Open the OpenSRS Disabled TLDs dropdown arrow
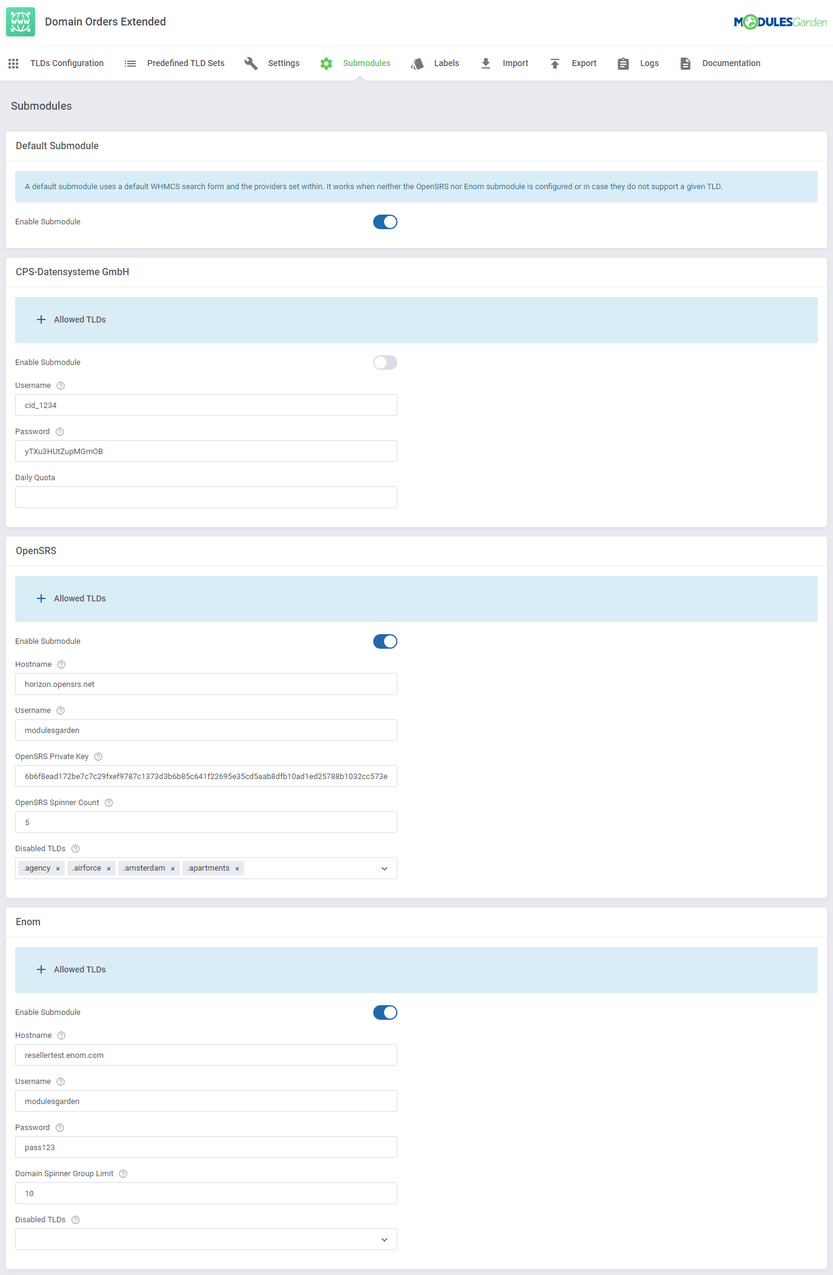Screen dimensions: 833x1275 point(384,869)
